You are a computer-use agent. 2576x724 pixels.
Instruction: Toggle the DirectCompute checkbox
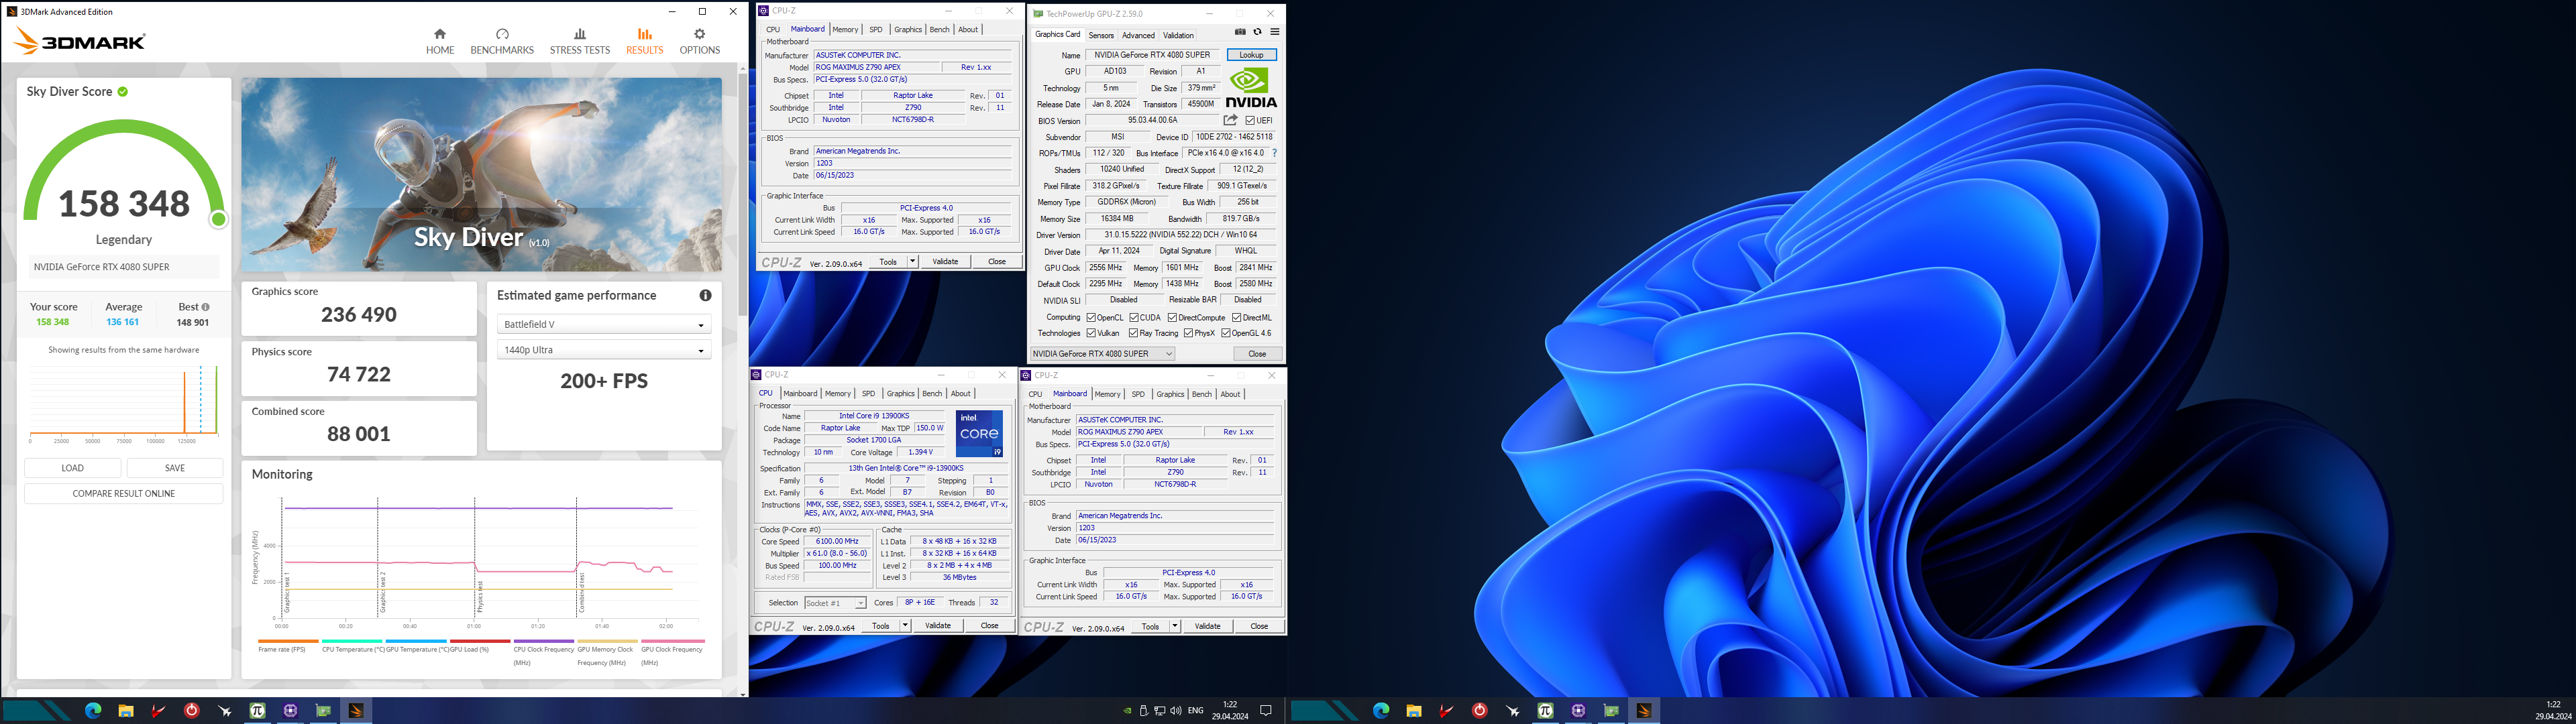pos(1172,318)
